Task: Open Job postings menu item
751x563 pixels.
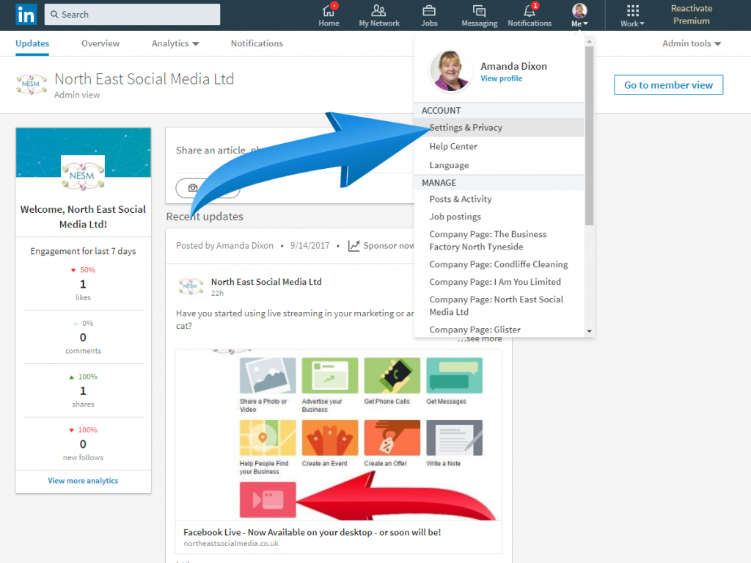Action: (499, 217)
